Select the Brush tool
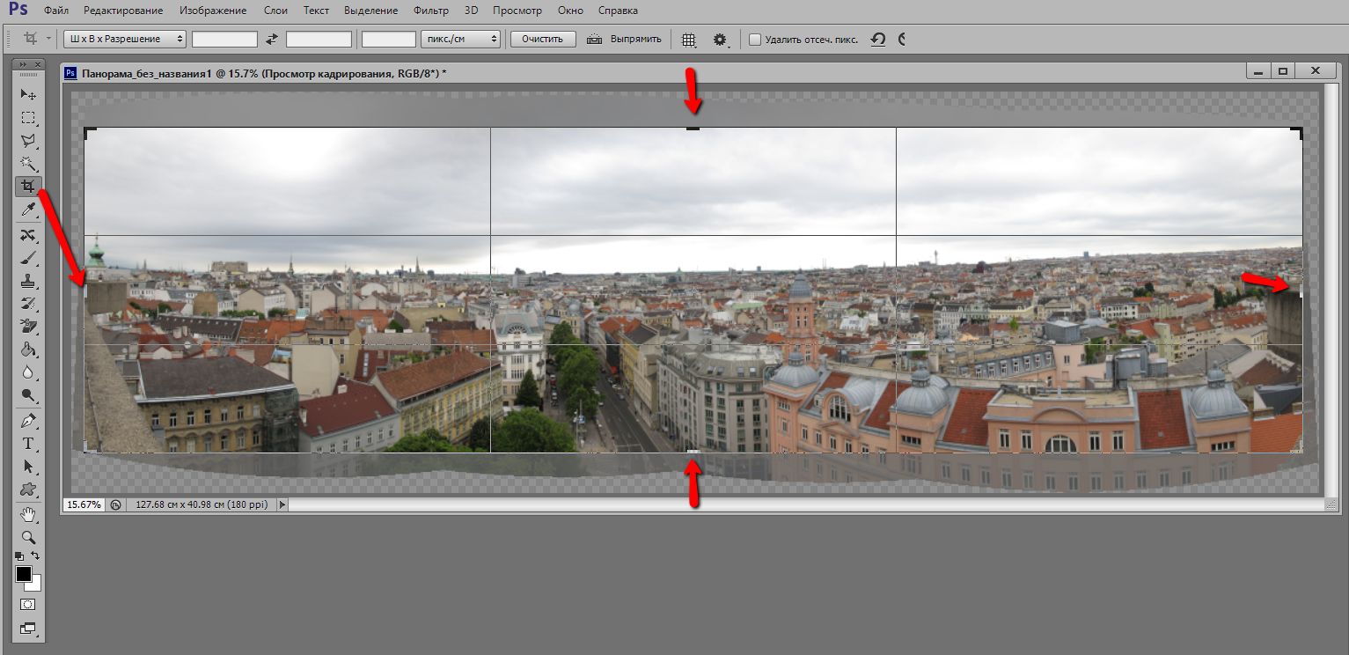The height and width of the screenshot is (655, 1349). 28,258
